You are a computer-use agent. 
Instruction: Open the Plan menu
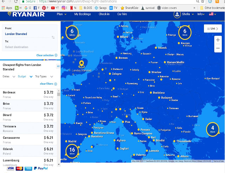pos(62,14)
